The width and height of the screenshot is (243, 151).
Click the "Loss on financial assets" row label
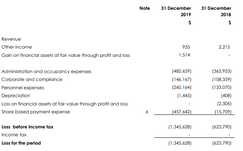pos(65,104)
